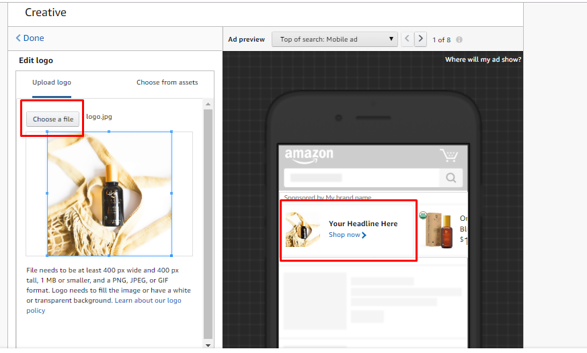Open the Ad preview placement dropdown
The height and width of the screenshot is (353, 587).
[334, 39]
